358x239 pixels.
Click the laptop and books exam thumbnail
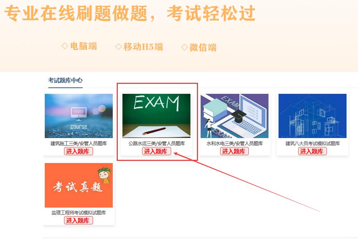(234, 116)
